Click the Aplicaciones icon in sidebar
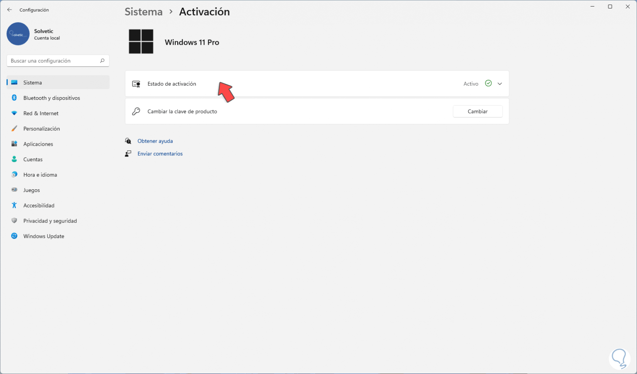 [x=14, y=144]
